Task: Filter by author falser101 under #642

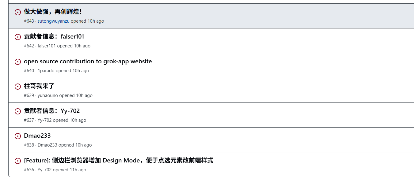Action: pos(47,46)
